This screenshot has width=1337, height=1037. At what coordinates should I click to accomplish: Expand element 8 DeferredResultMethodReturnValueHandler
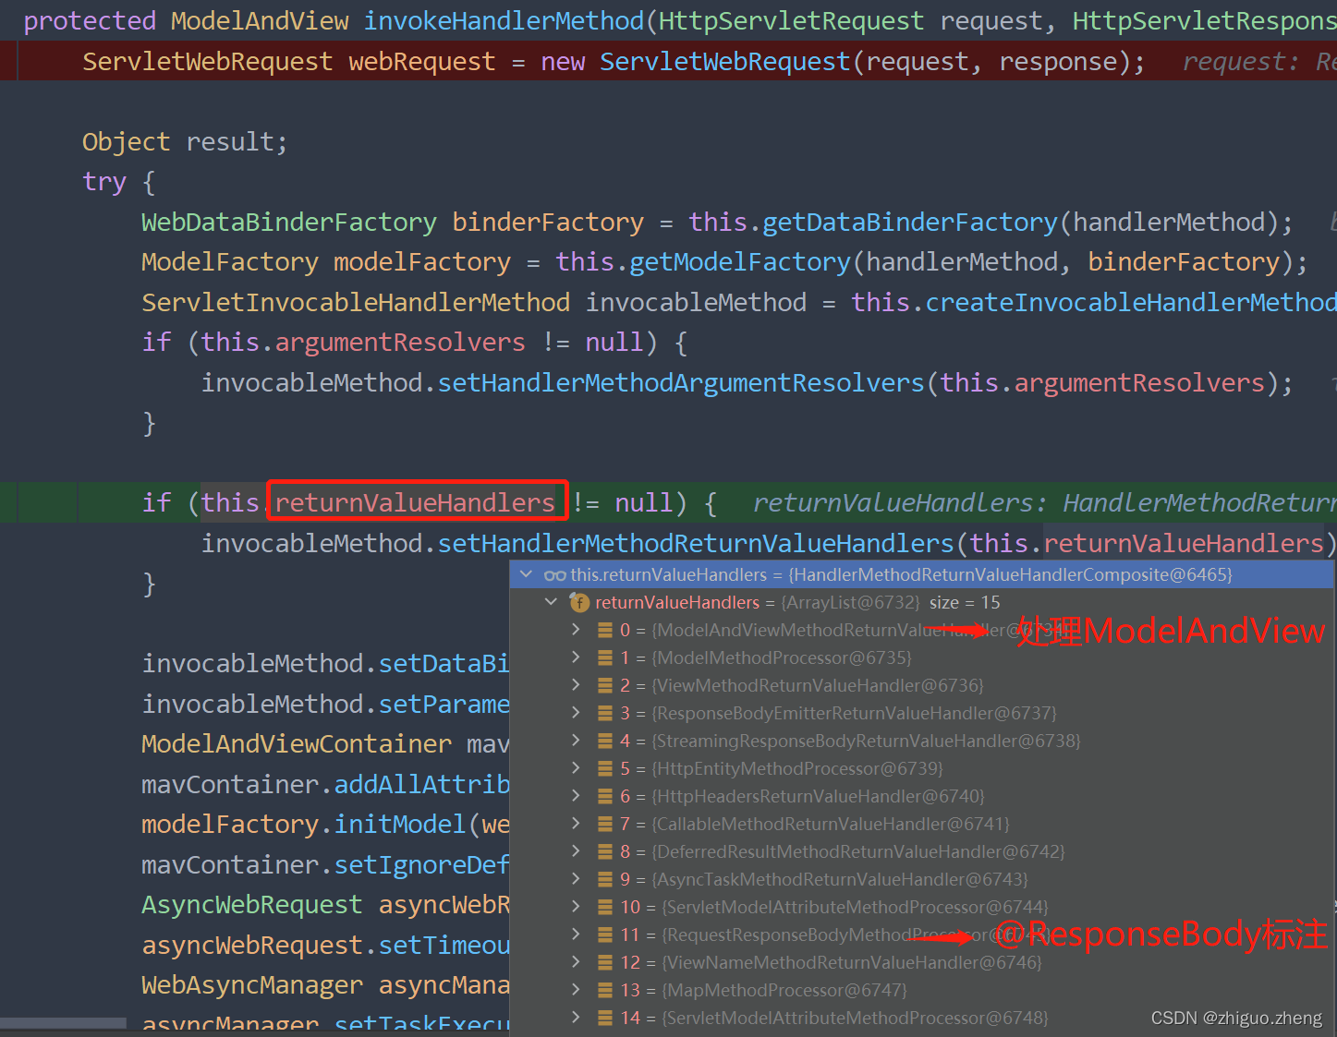tap(576, 851)
